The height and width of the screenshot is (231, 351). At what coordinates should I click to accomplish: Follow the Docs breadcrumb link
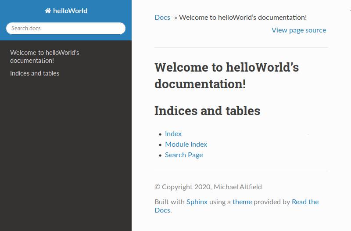(x=162, y=18)
